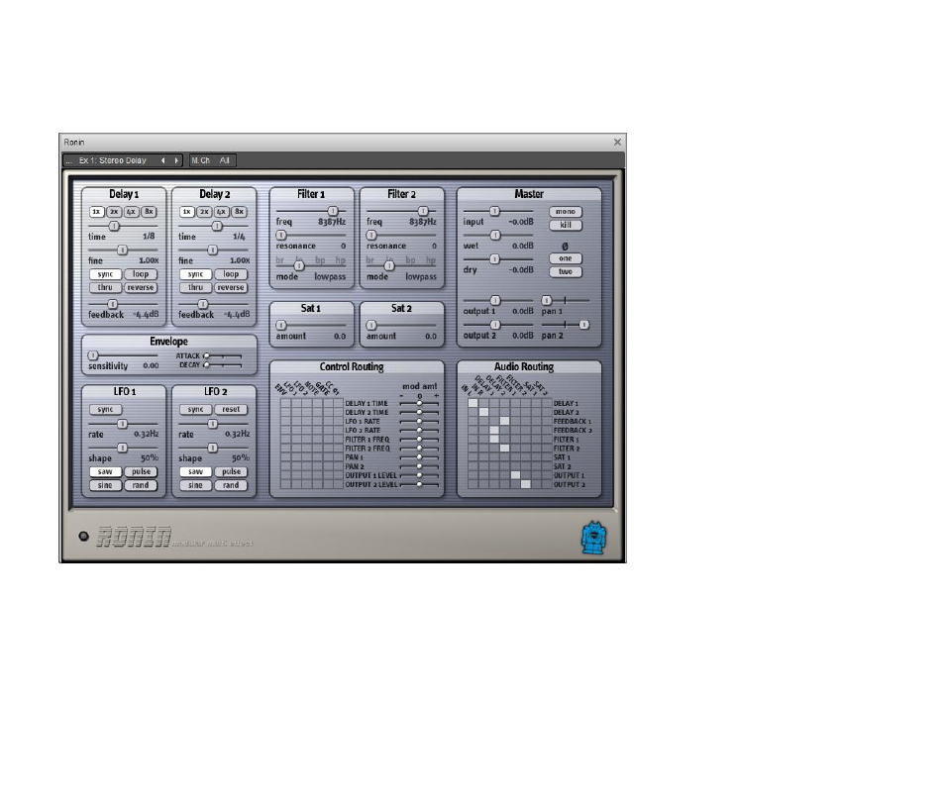Click the reset button in LFO 2
This screenshot has height=803, width=945.
[x=231, y=409]
